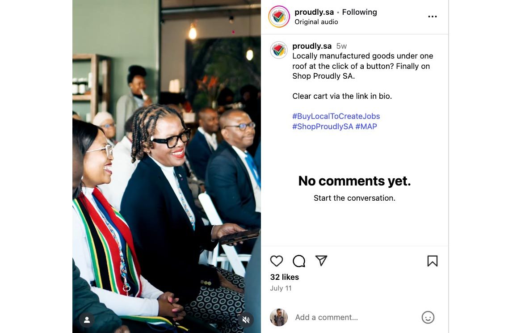
Task: Open the #MAP hashtag
Action: pos(366,126)
